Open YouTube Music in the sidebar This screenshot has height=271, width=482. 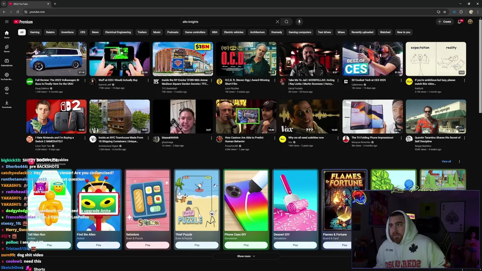[7, 76]
